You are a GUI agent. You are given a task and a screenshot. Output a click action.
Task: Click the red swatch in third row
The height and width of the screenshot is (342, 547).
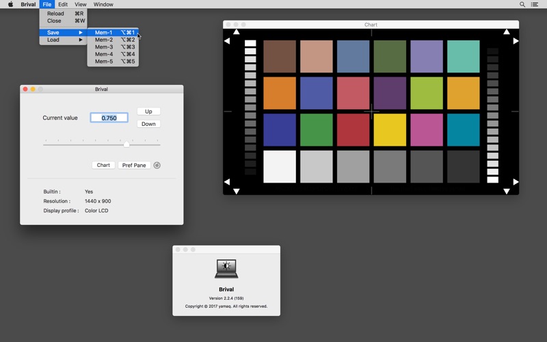[x=353, y=130]
